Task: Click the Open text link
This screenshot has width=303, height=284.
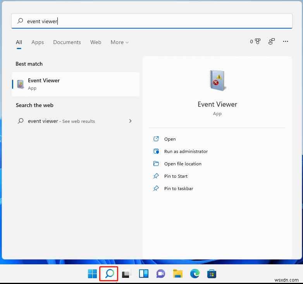Action: pyautogui.click(x=170, y=139)
